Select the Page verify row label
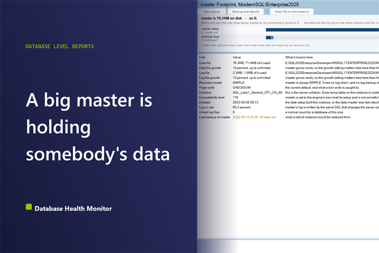This screenshot has height=253, width=379. point(207,88)
